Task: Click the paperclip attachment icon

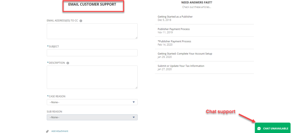Action: 47,131
